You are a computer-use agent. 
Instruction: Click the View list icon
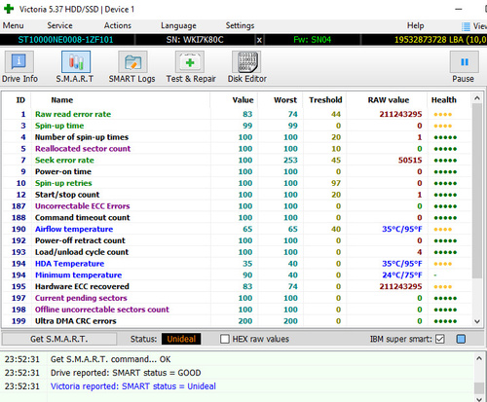[466, 26]
